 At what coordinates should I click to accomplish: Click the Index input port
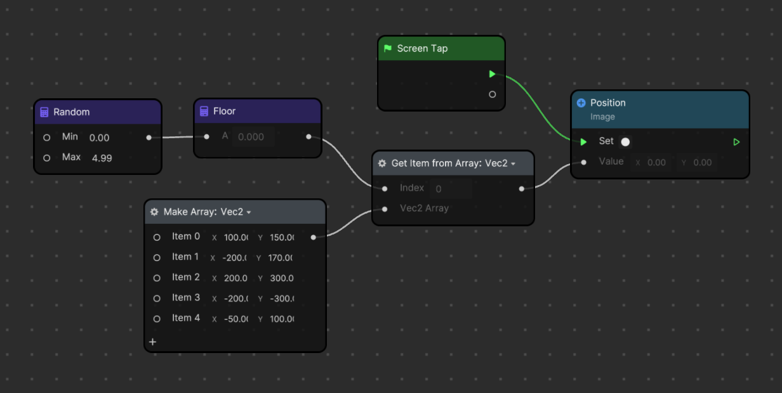[x=385, y=188]
